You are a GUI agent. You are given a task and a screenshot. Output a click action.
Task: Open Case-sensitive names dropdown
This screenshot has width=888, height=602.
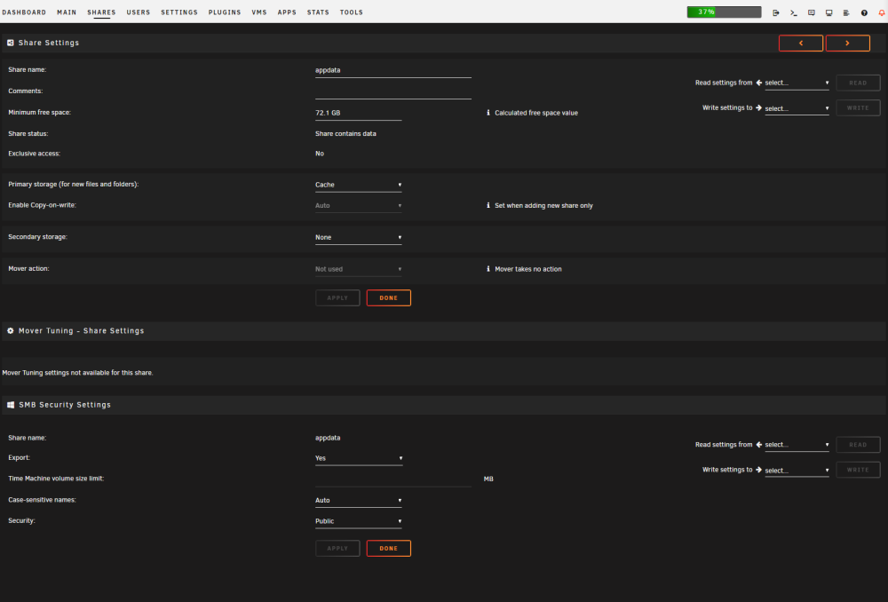click(359, 500)
